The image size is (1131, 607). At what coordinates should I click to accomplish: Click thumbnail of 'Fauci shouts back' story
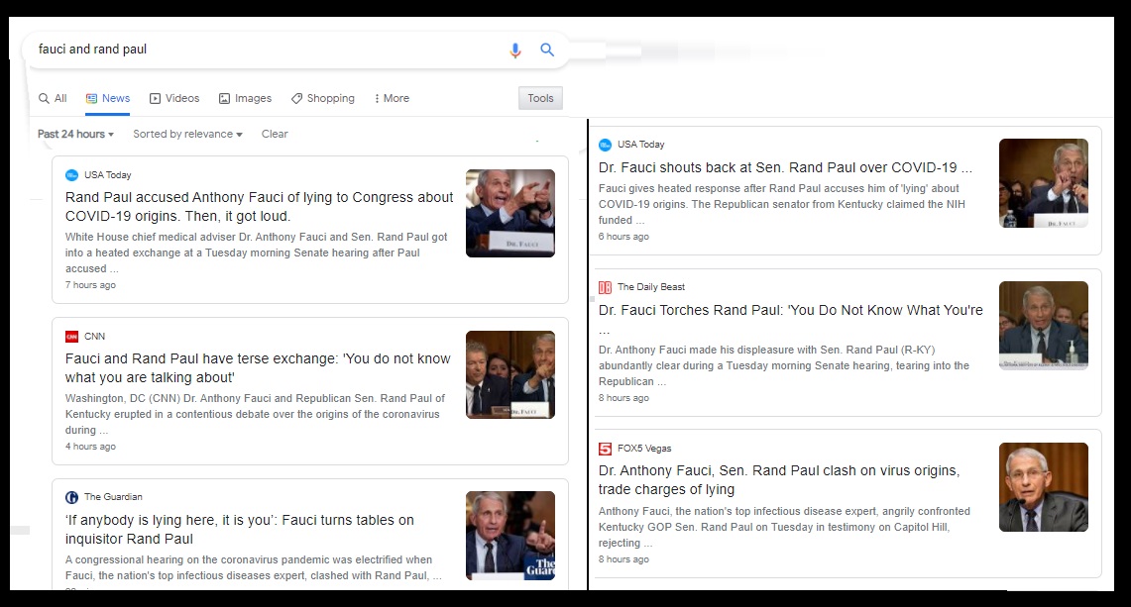(x=1044, y=183)
